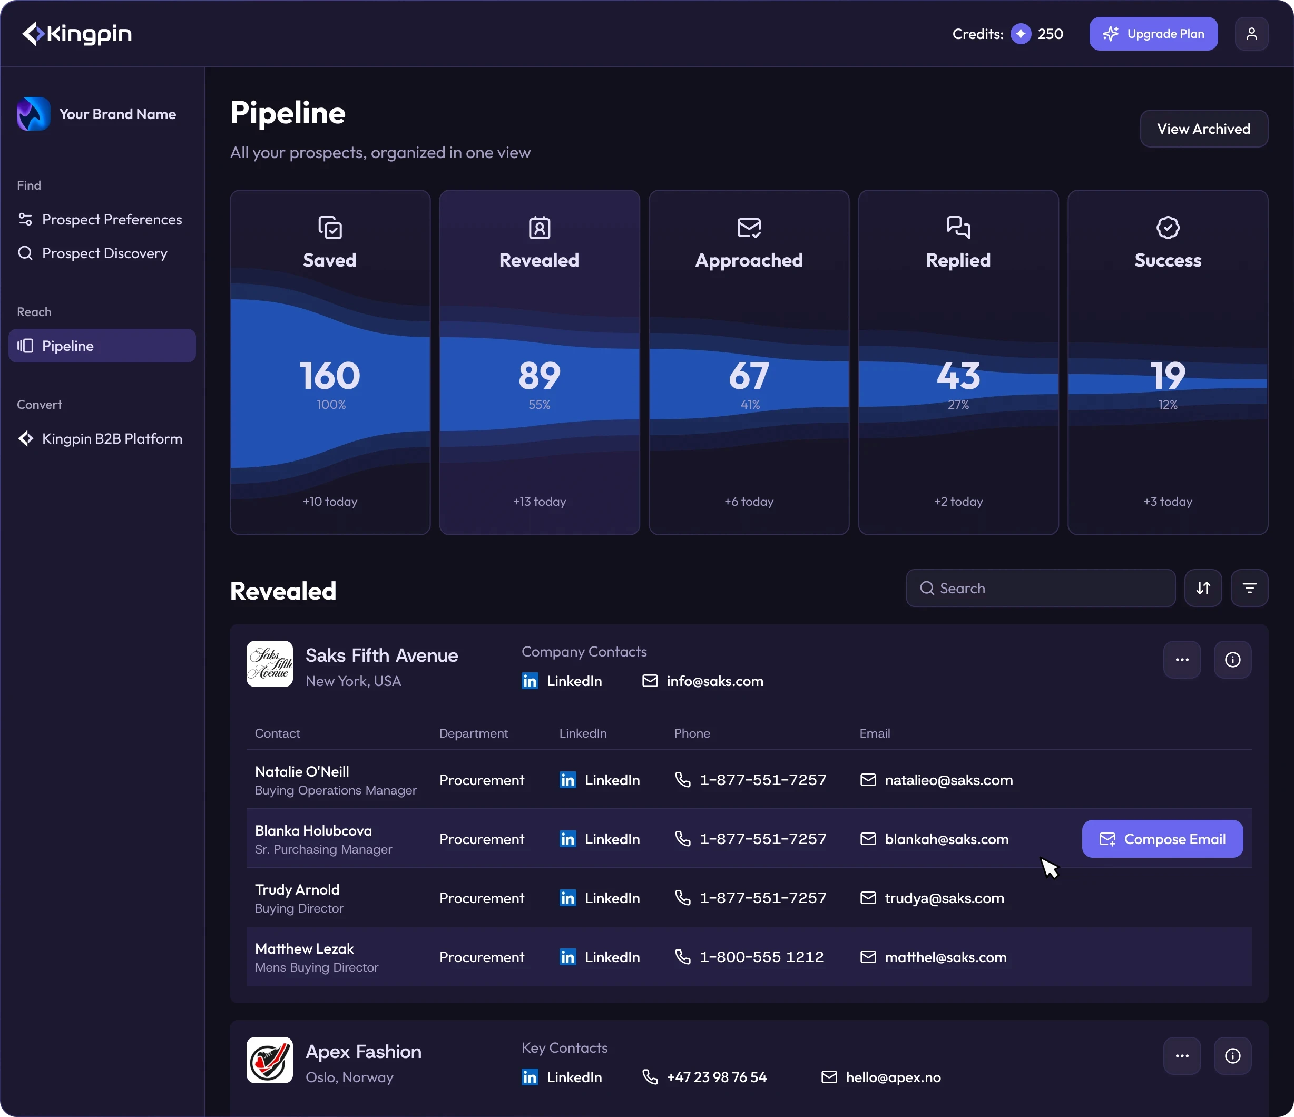Open Saks Fifth Avenue three-dots menu
1294x1117 pixels.
tap(1182, 659)
